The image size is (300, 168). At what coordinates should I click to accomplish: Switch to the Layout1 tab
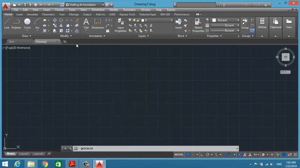(x=24, y=154)
